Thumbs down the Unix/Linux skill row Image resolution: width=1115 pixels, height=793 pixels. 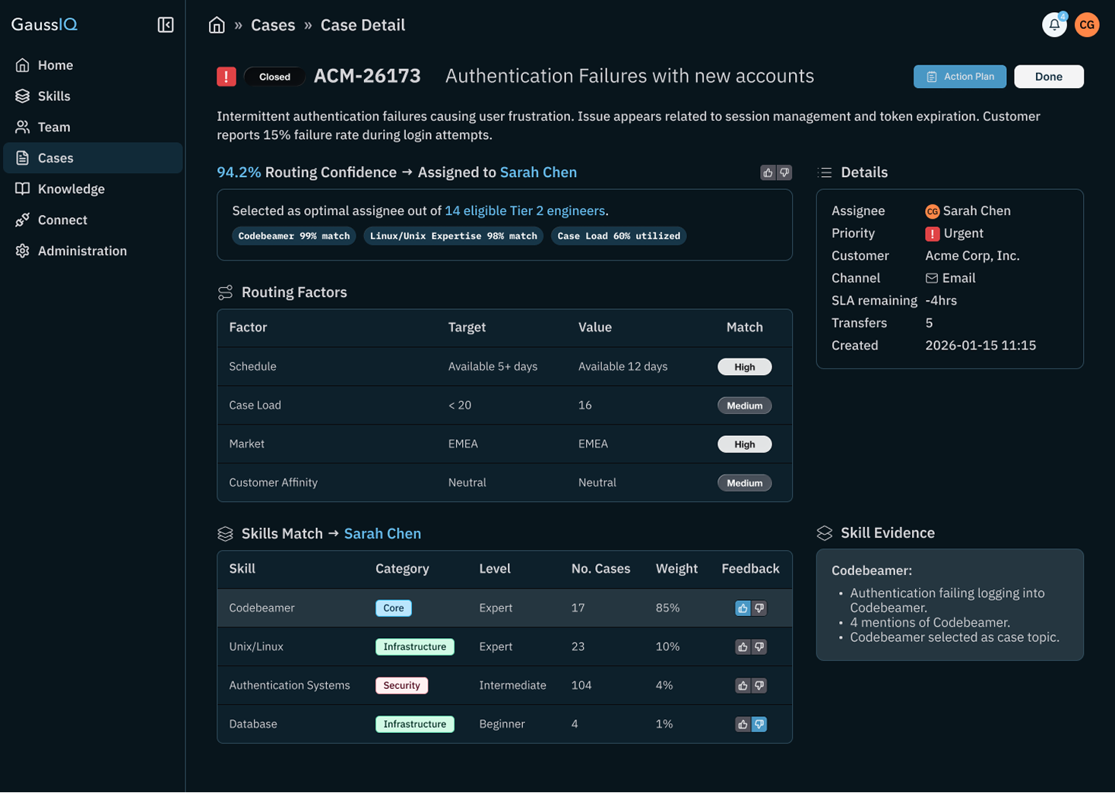pos(759,647)
